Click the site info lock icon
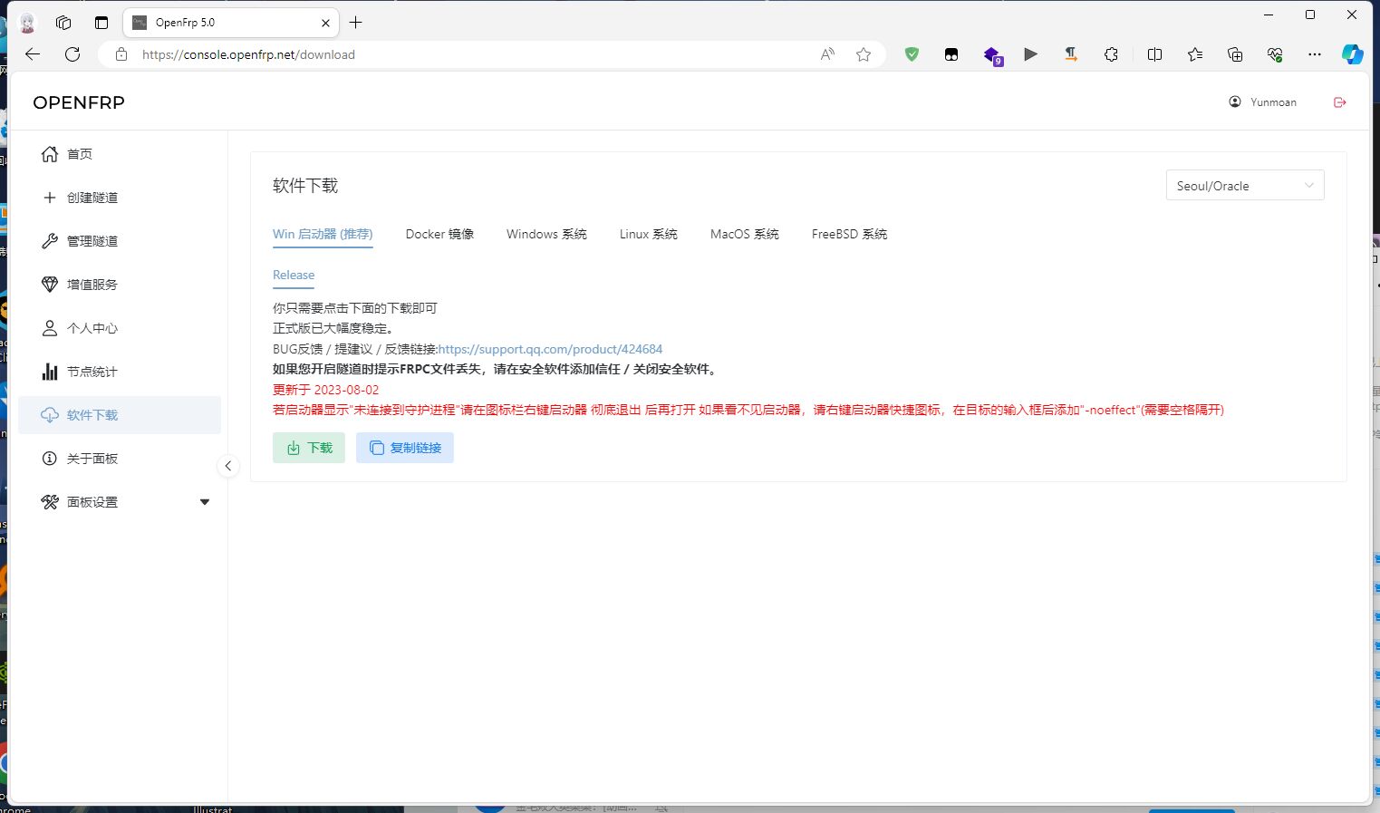The image size is (1380, 813). coord(121,54)
